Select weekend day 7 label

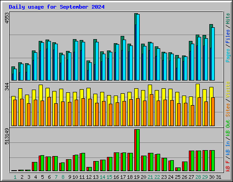coord(56,177)
